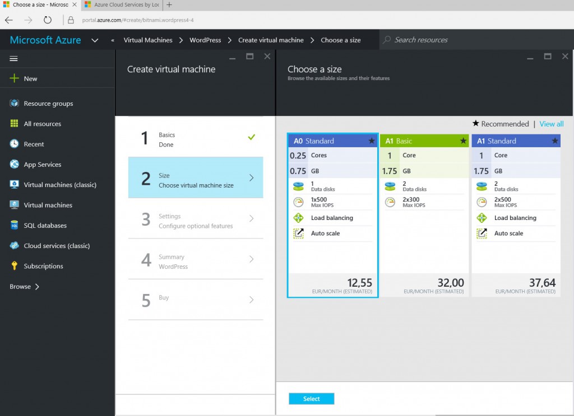Select the A1 Basic size card price

tap(424, 285)
